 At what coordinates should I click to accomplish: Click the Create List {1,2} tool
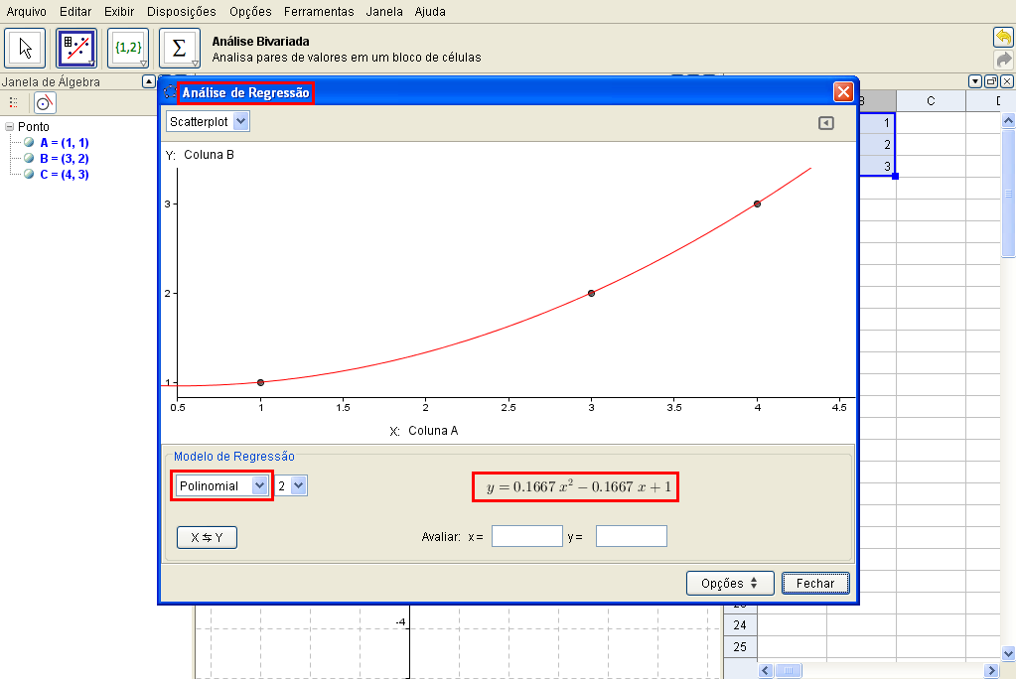point(128,48)
